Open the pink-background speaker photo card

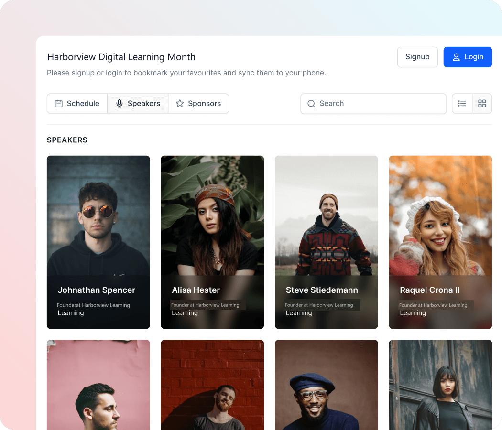click(98, 385)
